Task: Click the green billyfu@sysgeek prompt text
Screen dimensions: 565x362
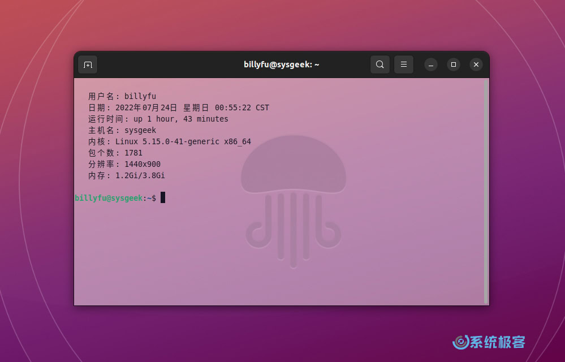Action: (109, 198)
